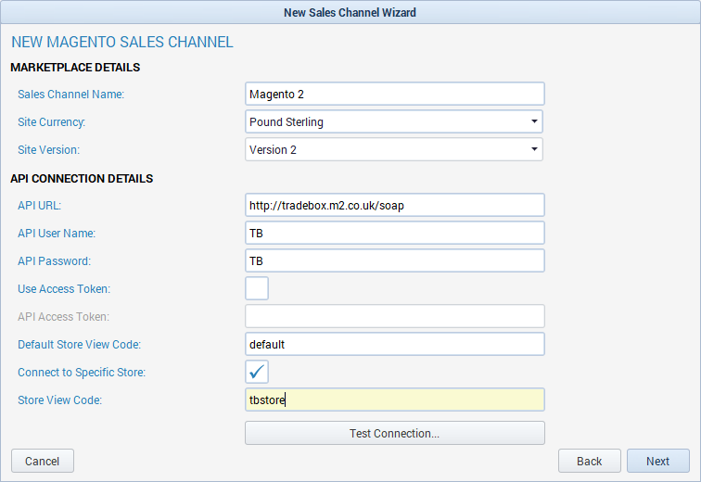Open the Site Version dropdown
The width and height of the screenshot is (701, 482).
(x=394, y=149)
